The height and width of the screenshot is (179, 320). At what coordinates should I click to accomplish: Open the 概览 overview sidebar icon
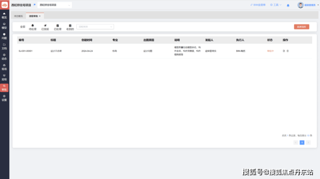point(4,15)
